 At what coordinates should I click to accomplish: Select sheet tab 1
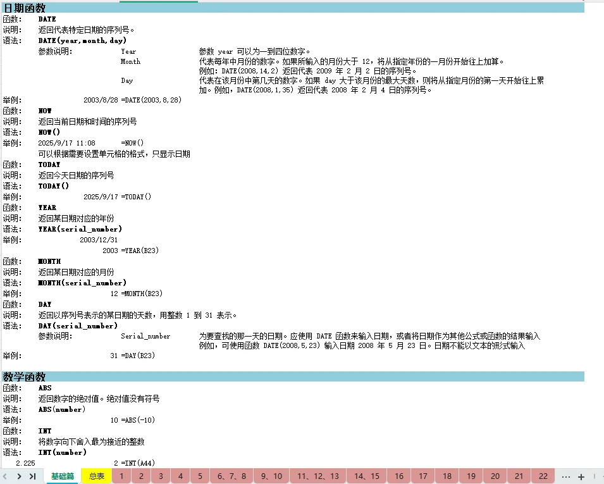coord(121,476)
